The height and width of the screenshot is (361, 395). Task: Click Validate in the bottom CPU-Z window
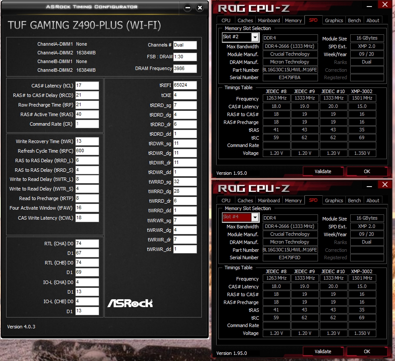323,351
